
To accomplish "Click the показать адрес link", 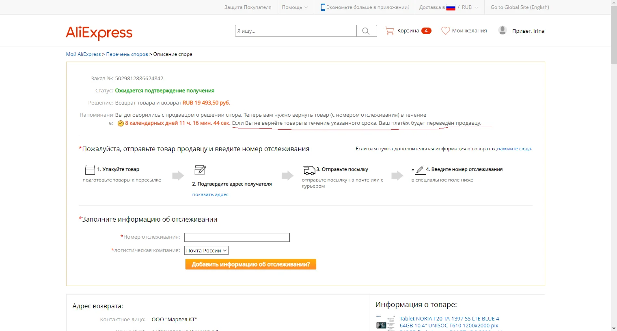I will [210, 194].
